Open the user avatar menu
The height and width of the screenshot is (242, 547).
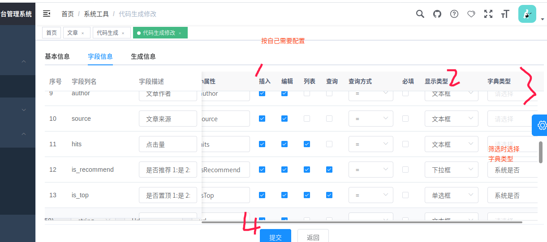pos(527,14)
